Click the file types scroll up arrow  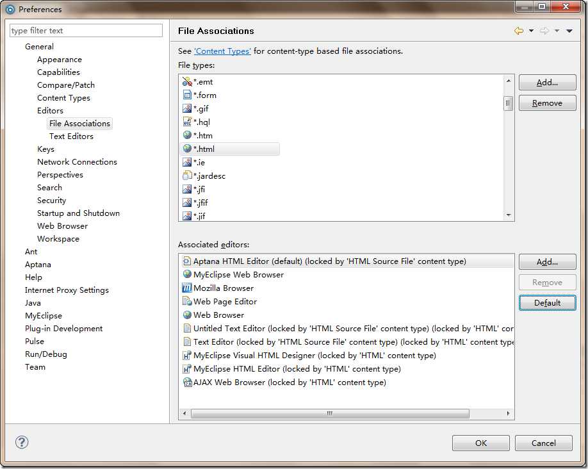point(509,80)
